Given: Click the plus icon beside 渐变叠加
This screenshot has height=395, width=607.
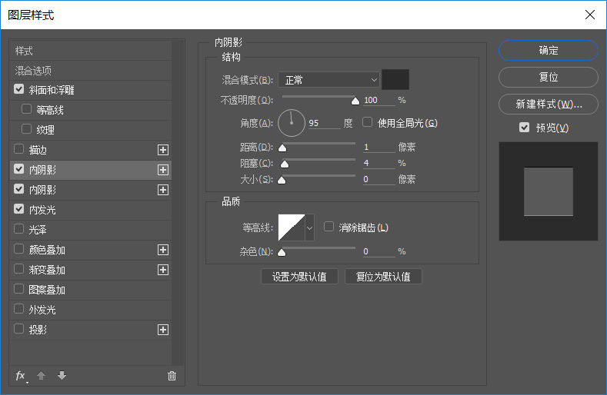Looking at the screenshot, I should [x=162, y=270].
